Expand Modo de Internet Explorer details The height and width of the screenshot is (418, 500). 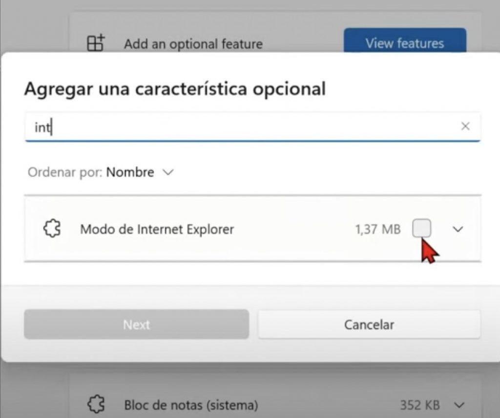(458, 228)
